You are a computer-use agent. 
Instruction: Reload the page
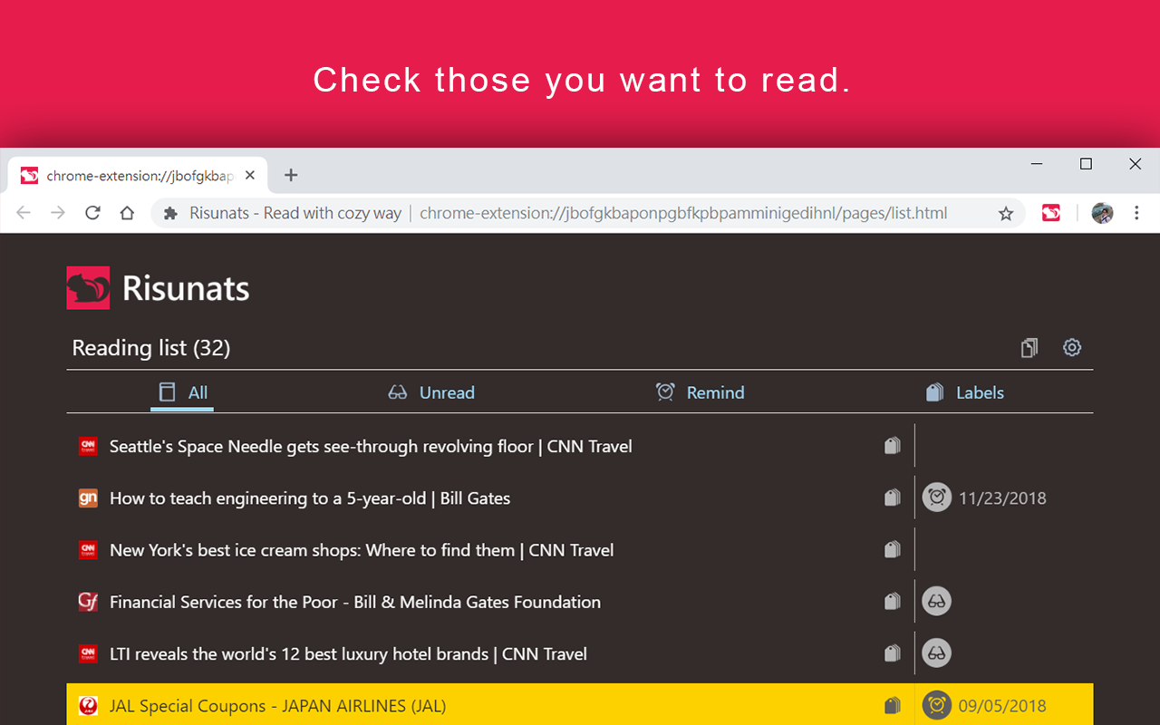pos(92,213)
